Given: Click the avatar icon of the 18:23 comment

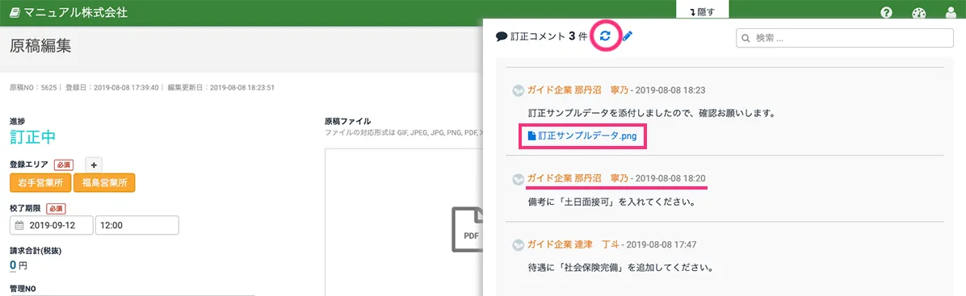Looking at the screenshot, I should click(x=518, y=90).
